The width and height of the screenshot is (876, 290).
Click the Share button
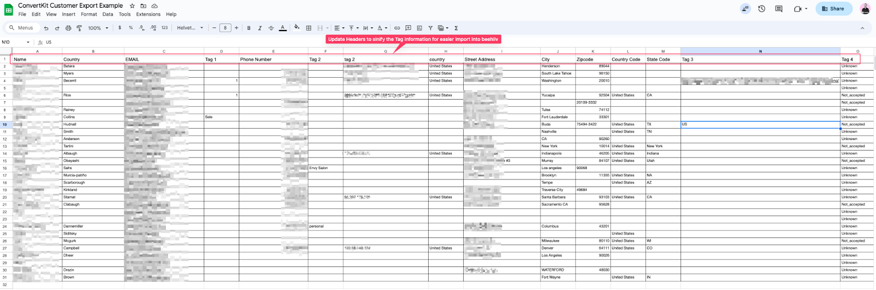[833, 9]
